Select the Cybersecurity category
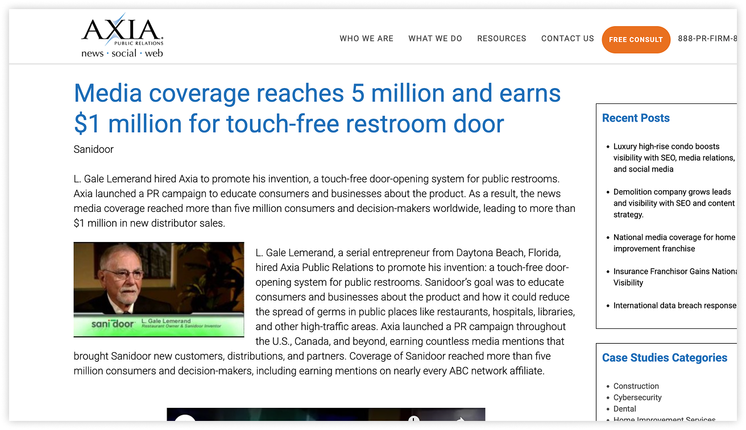This screenshot has height=430, width=746. 637,398
